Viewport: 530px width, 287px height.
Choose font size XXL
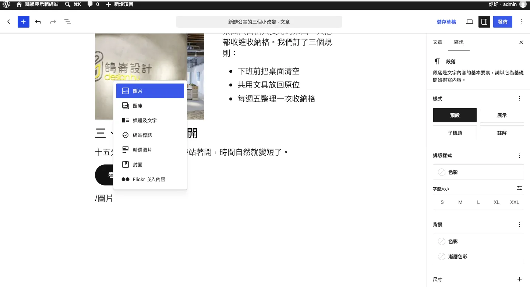pyautogui.click(x=515, y=202)
